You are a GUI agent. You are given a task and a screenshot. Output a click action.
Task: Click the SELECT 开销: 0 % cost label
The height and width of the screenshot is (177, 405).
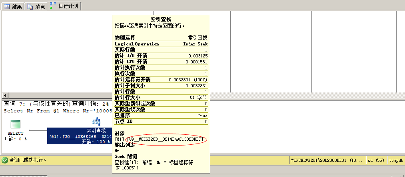click(16, 139)
